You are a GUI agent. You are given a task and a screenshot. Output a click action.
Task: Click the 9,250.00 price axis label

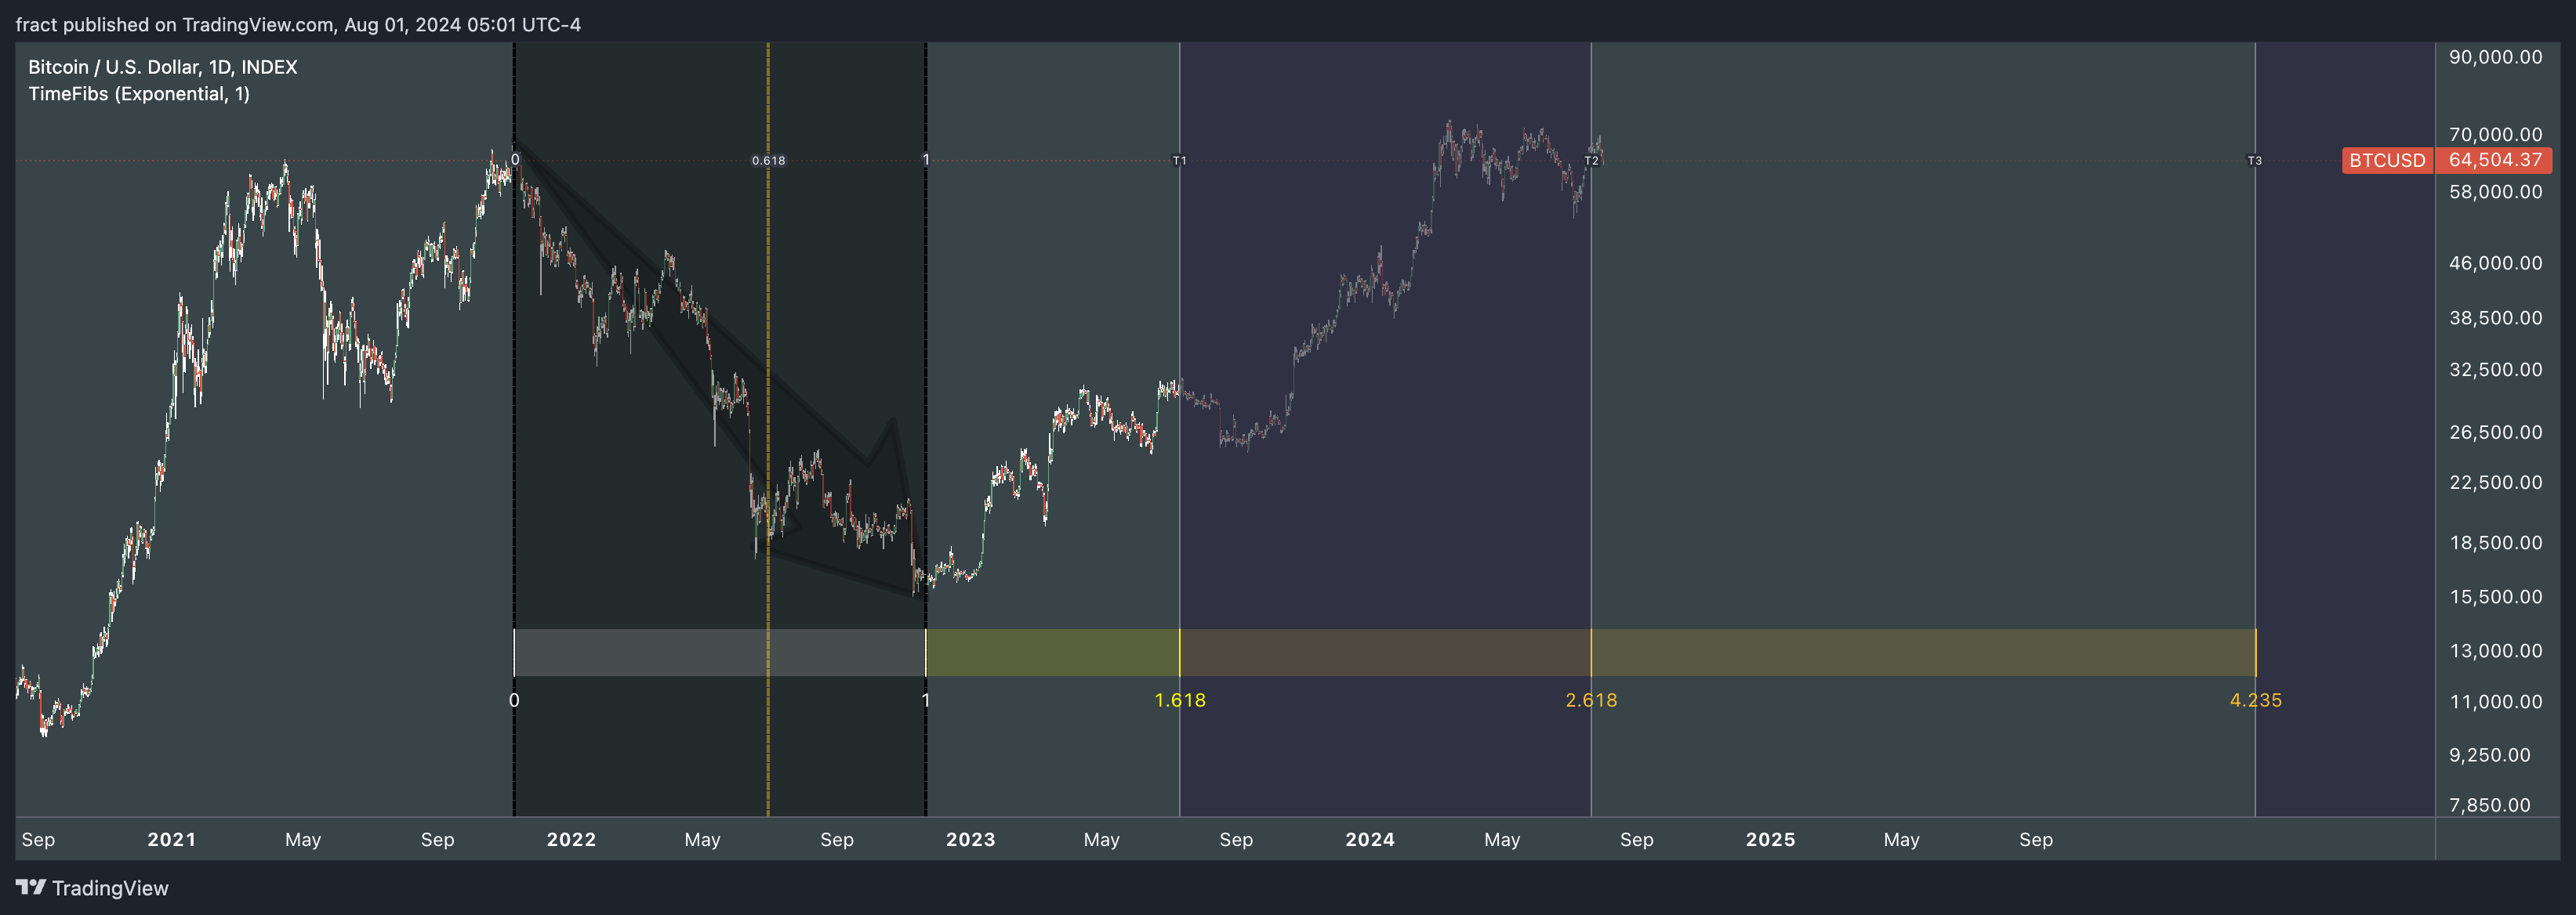click(2489, 755)
